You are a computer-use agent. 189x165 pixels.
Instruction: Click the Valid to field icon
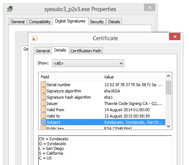pos(43,116)
